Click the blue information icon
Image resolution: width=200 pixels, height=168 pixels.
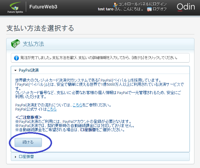coord(16,58)
